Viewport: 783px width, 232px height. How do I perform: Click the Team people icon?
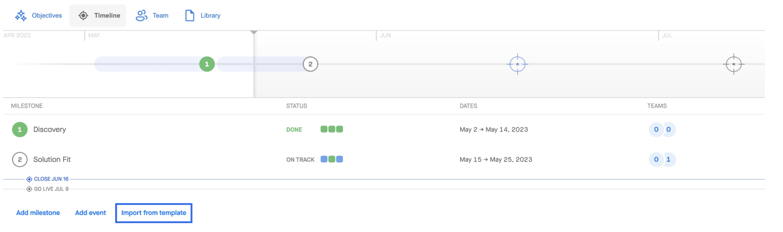(x=142, y=15)
